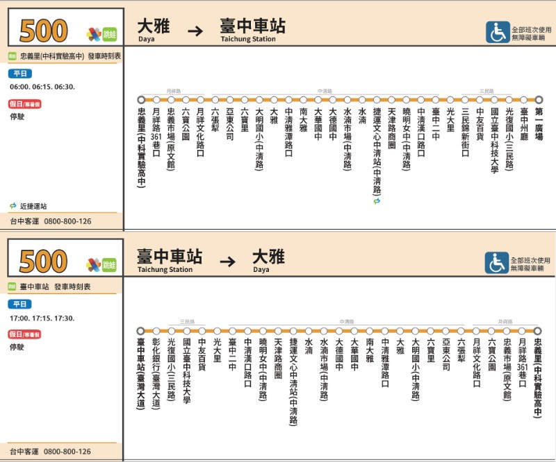Click the 近捷運站 legend transfer icon
The image size is (556, 462).
pyautogui.click(x=13, y=206)
